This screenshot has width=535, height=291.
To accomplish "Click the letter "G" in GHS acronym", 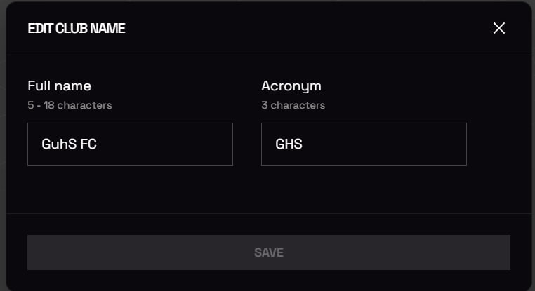I will (x=280, y=144).
